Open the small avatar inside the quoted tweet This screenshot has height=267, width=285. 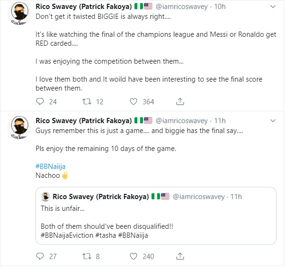click(x=45, y=197)
